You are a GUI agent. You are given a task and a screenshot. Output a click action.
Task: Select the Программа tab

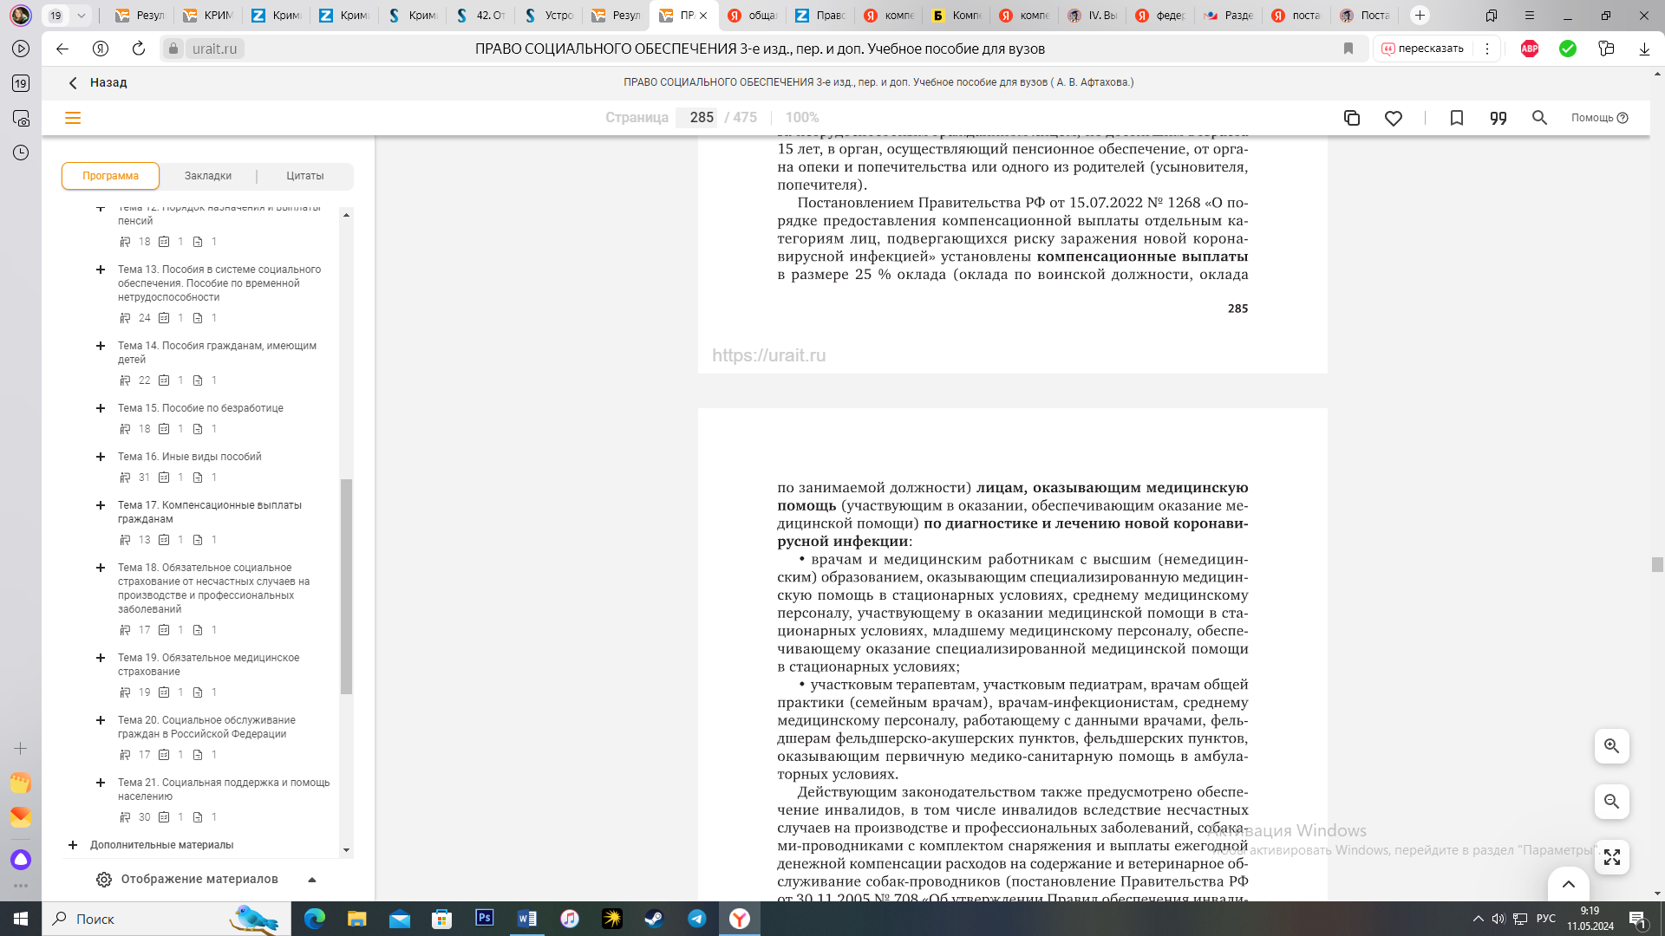click(x=110, y=176)
